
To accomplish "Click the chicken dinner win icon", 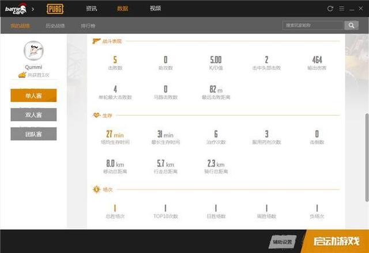I will [22, 75].
